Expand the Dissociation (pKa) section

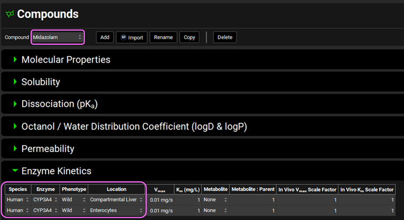click(59, 104)
